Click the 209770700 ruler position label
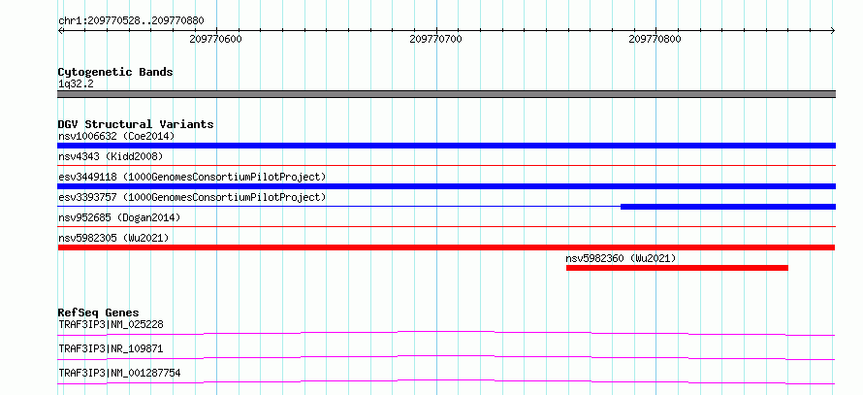The height and width of the screenshot is (395, 863). click(x=436, y=39)
